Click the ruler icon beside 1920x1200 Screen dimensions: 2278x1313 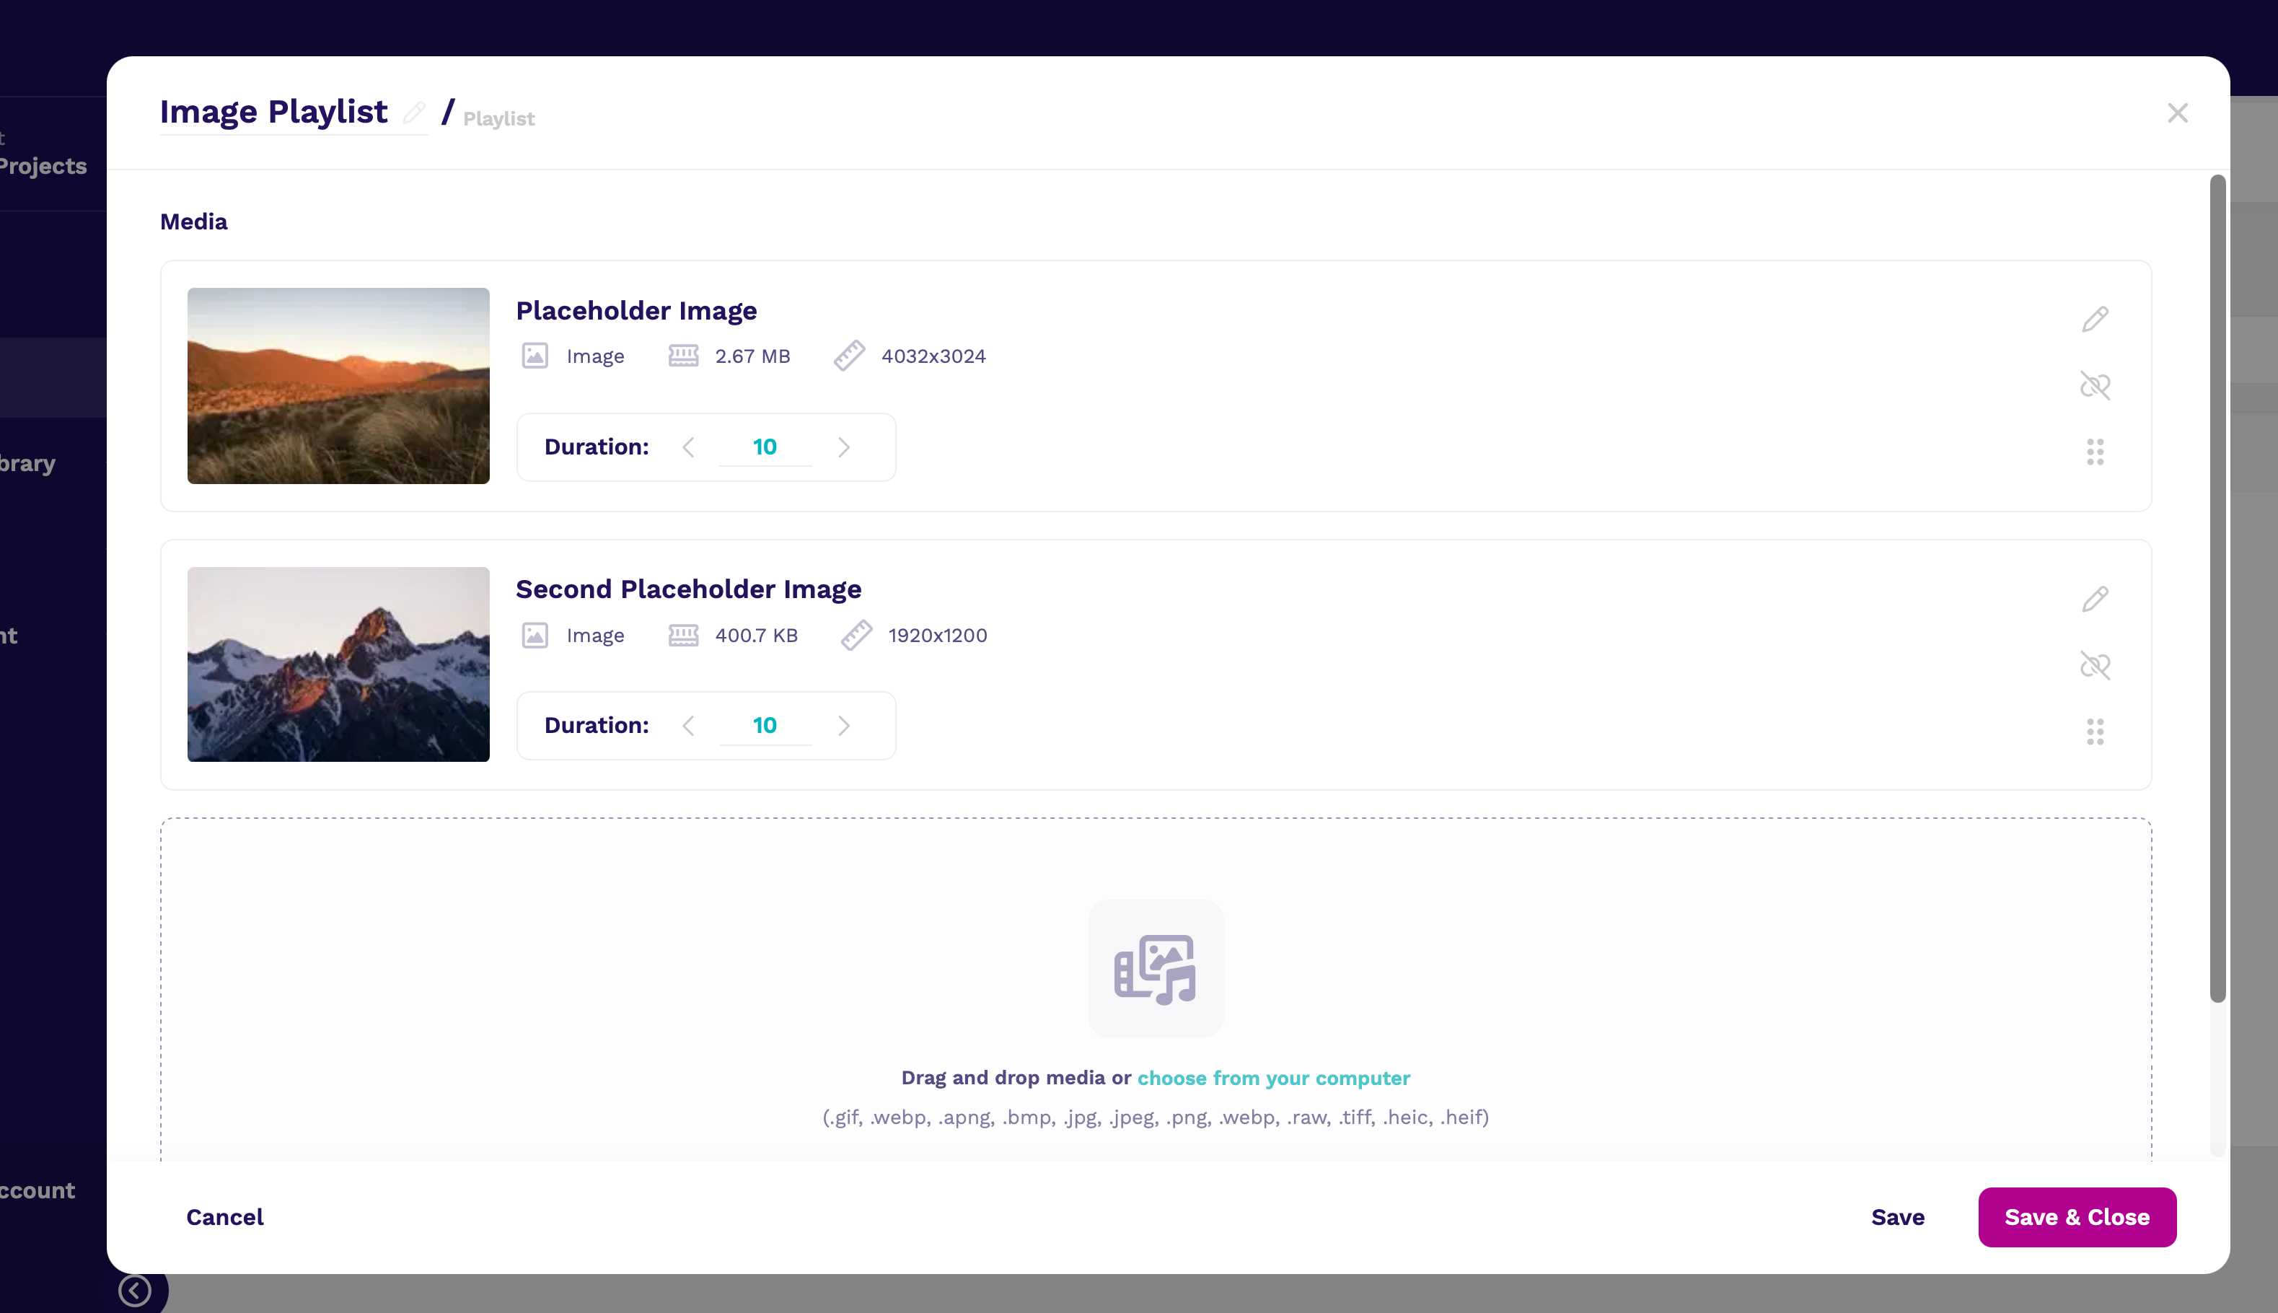(x=856, y=636)
